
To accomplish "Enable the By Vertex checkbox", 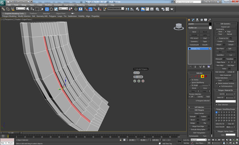I will click(190, 80).
